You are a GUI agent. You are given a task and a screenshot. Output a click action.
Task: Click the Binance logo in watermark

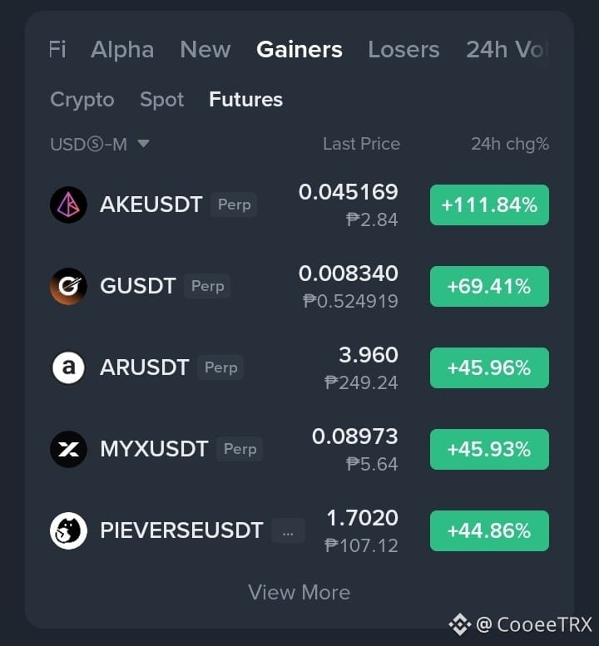460,624
